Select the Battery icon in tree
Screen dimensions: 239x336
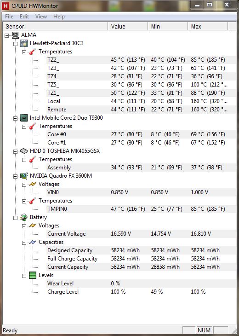[24, 217]
